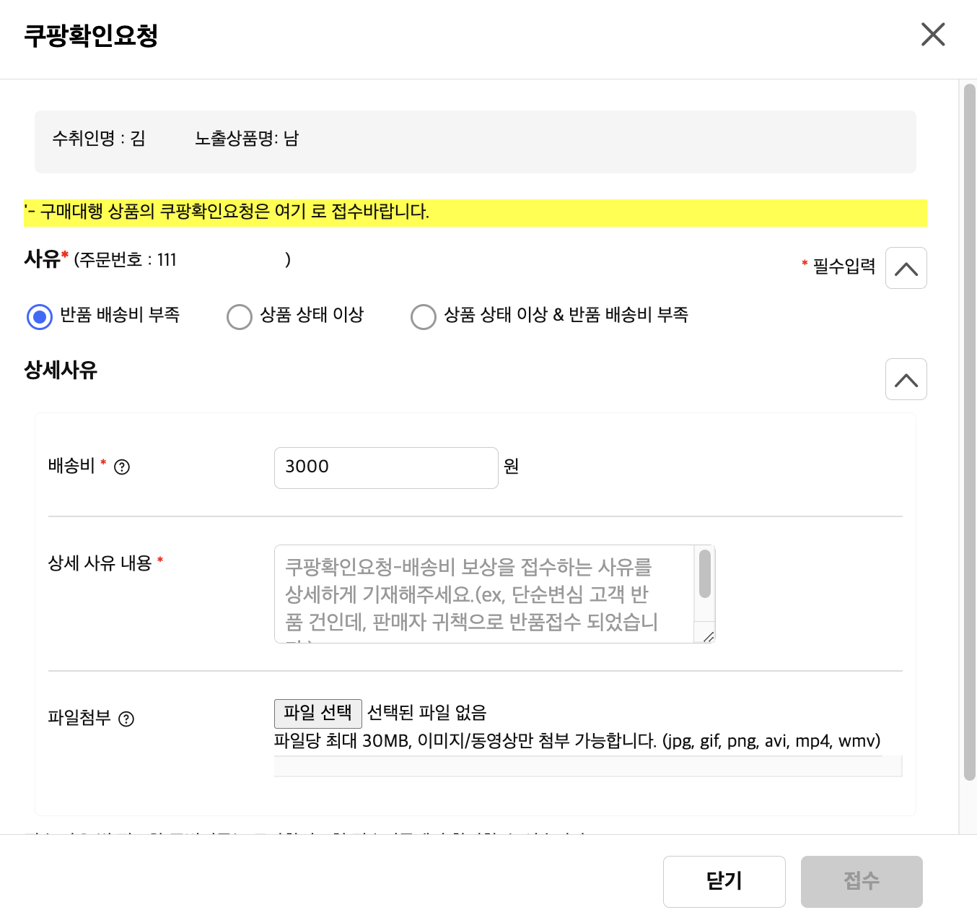This screenshot has height=923, width=977.
Task: Click the 파일당 최대 30MB notice text
Action: point(577,741)
